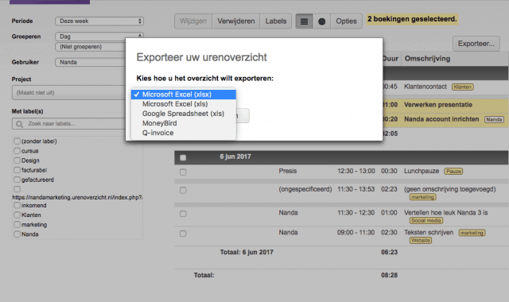Click the Exporteer... button

(476, 44)
